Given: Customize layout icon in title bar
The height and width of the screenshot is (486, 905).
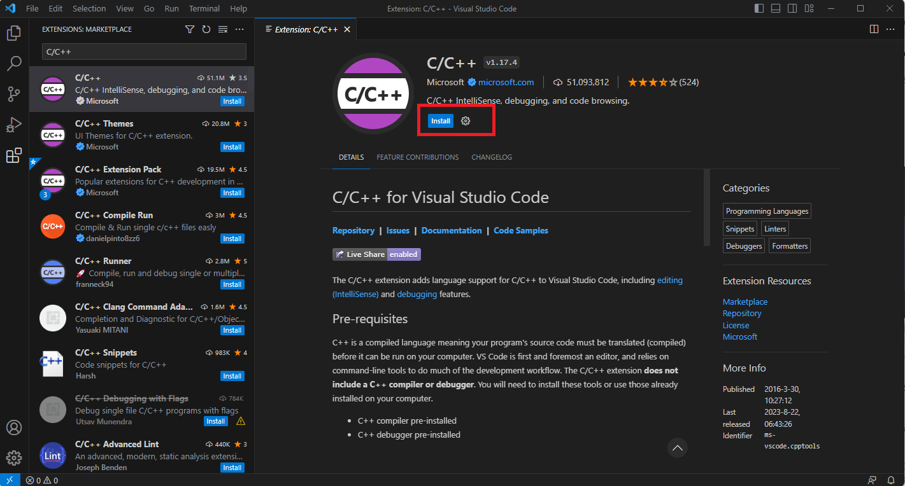Looking at the screenshot, I should 809,9.
